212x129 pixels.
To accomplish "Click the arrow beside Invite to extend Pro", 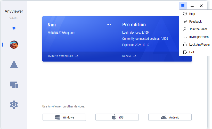I will click(77, 56).
